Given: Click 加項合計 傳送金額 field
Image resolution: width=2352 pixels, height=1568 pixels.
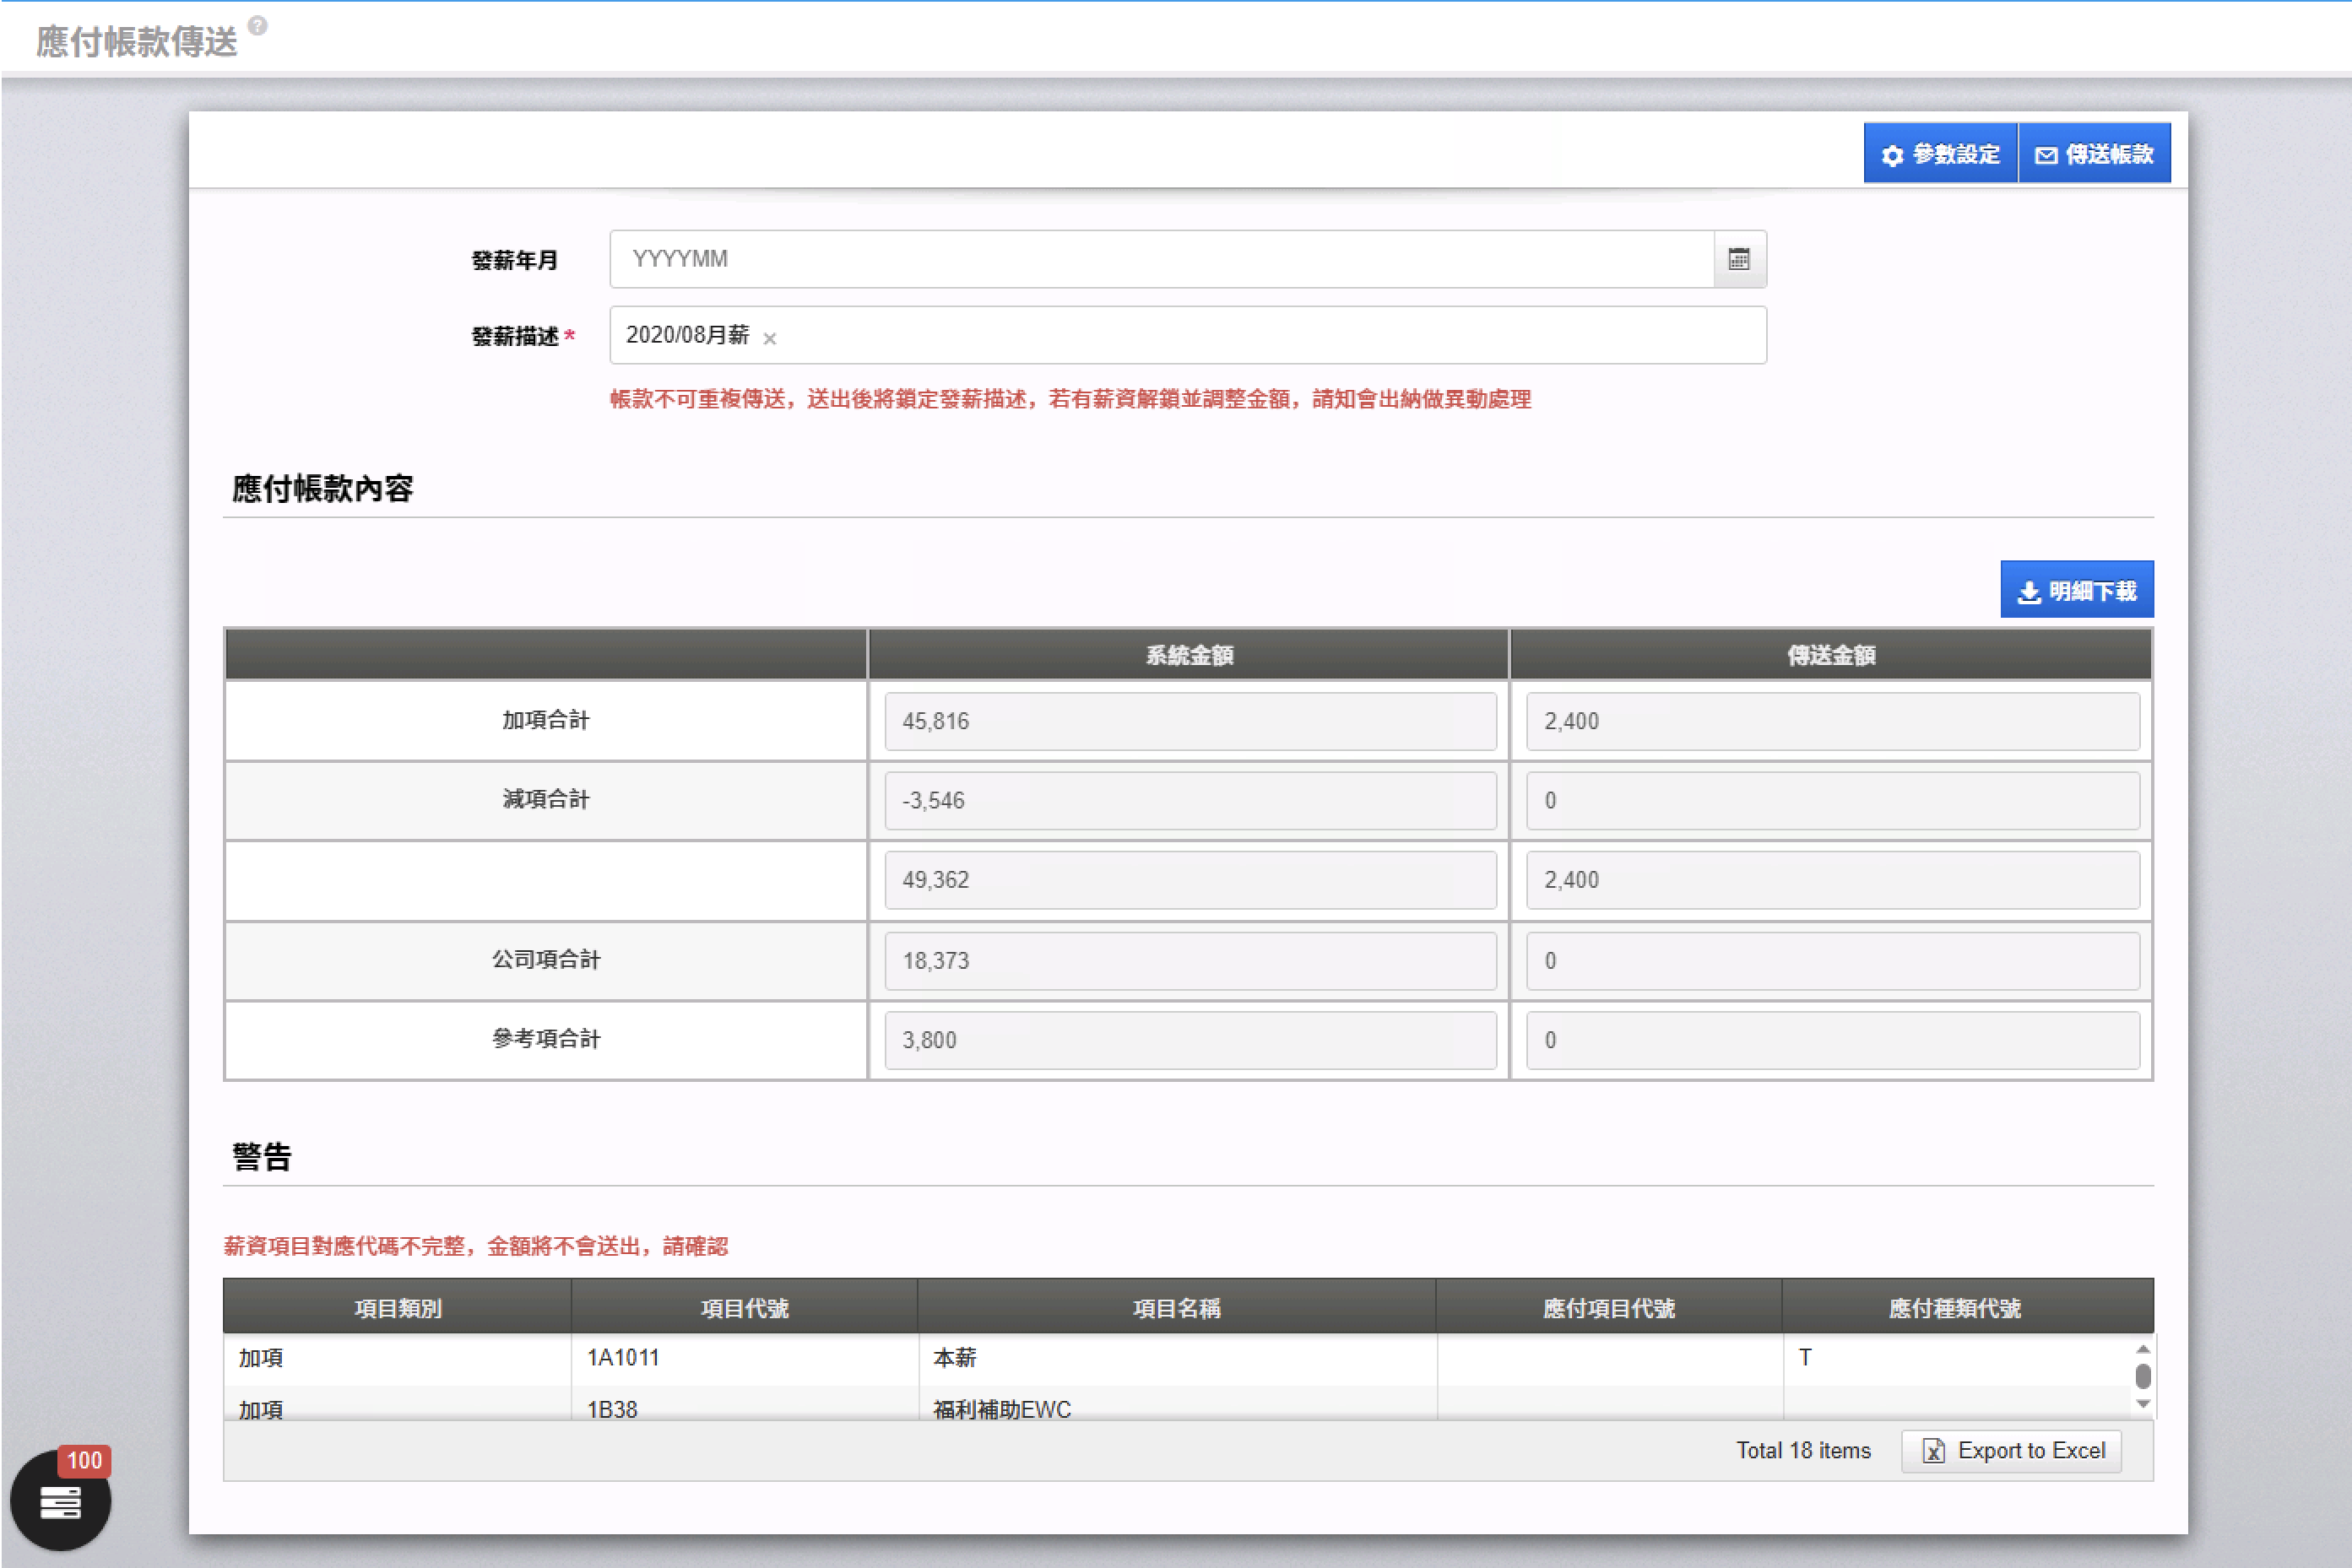Looking at the screenshot, I should (1832, 721).
